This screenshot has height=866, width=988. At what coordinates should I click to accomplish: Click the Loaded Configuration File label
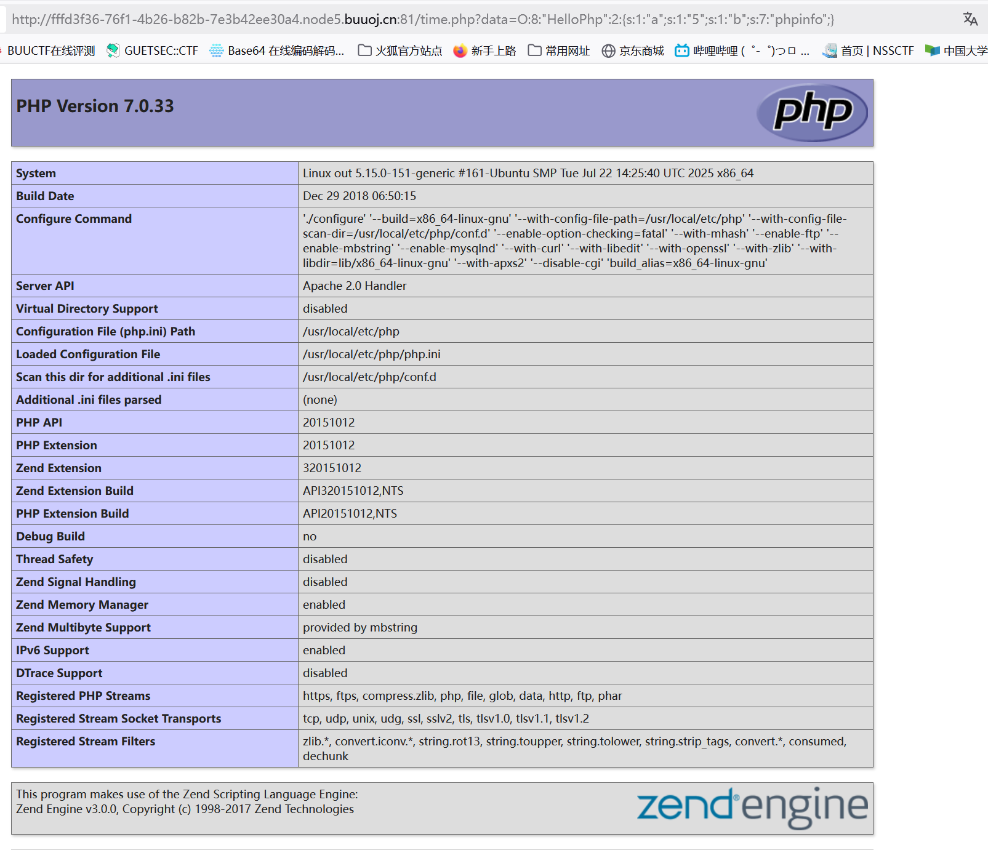(88, 354)
